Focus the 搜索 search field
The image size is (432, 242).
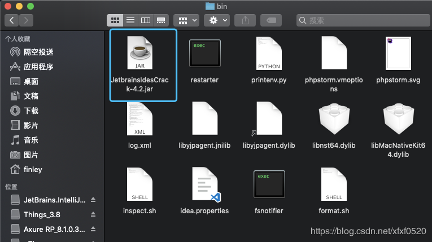coord(363,20)
